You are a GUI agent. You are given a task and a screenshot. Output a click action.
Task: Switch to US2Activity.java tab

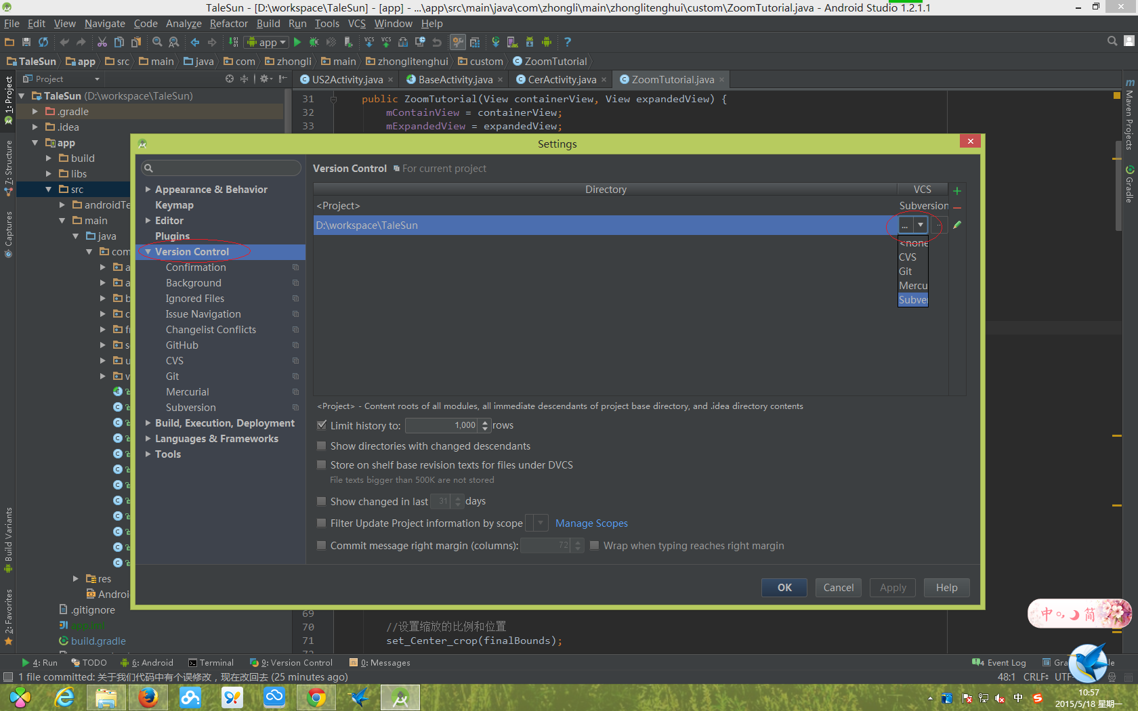coord(347,80)
